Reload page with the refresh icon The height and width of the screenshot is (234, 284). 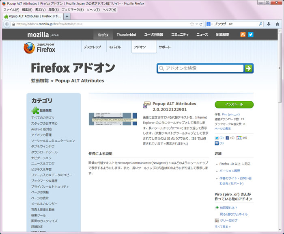tap(201, 24)
